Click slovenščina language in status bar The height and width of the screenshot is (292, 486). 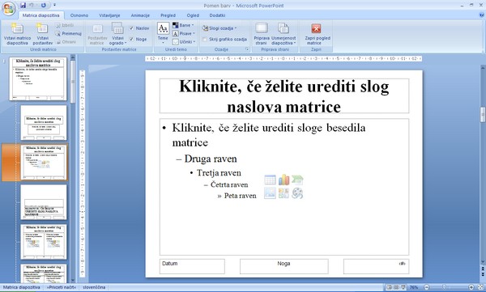[x=94, y=287]
